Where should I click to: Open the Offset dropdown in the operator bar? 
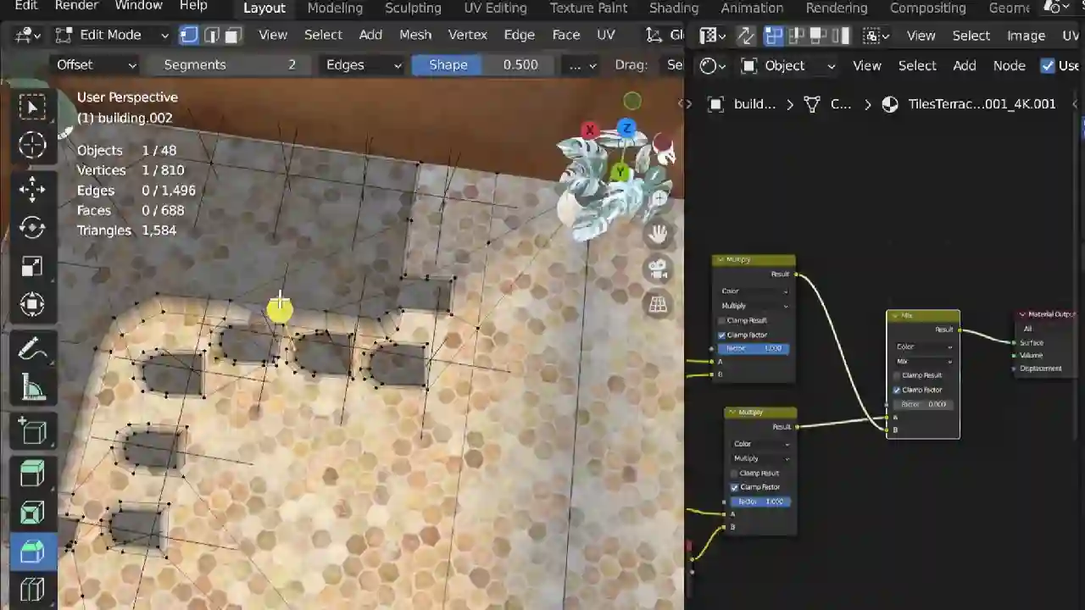click(96, 64)
